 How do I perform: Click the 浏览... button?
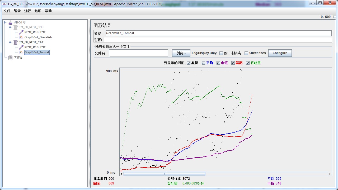click(181, 53)
